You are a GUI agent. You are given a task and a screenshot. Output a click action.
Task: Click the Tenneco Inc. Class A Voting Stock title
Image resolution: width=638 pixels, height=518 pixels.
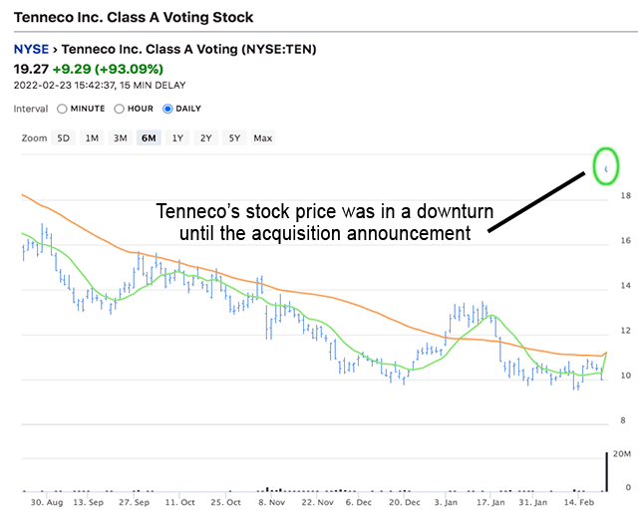[133, 17]
